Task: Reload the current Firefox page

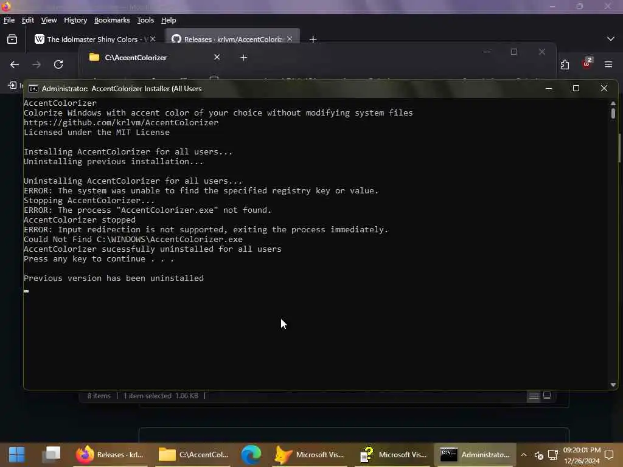Action: [58, 64]
